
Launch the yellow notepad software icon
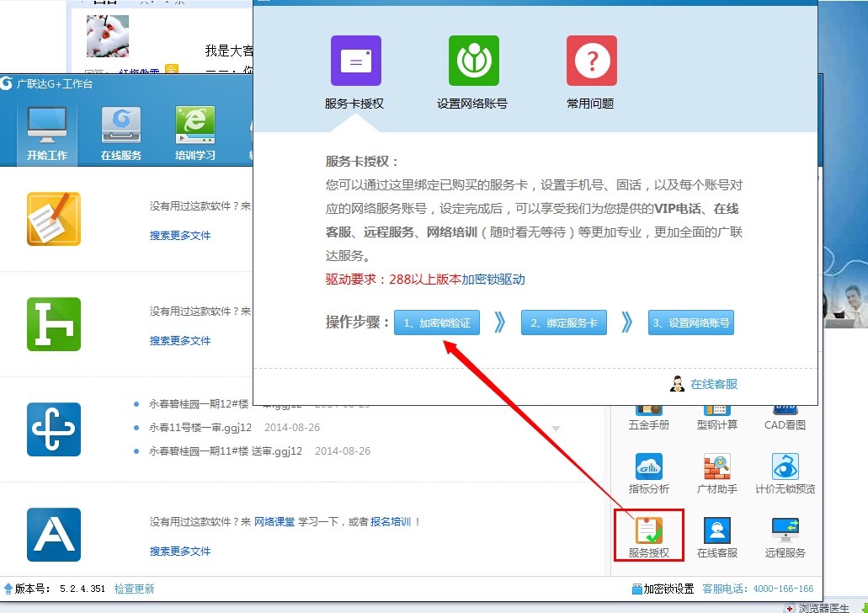[x=54, y=219]
